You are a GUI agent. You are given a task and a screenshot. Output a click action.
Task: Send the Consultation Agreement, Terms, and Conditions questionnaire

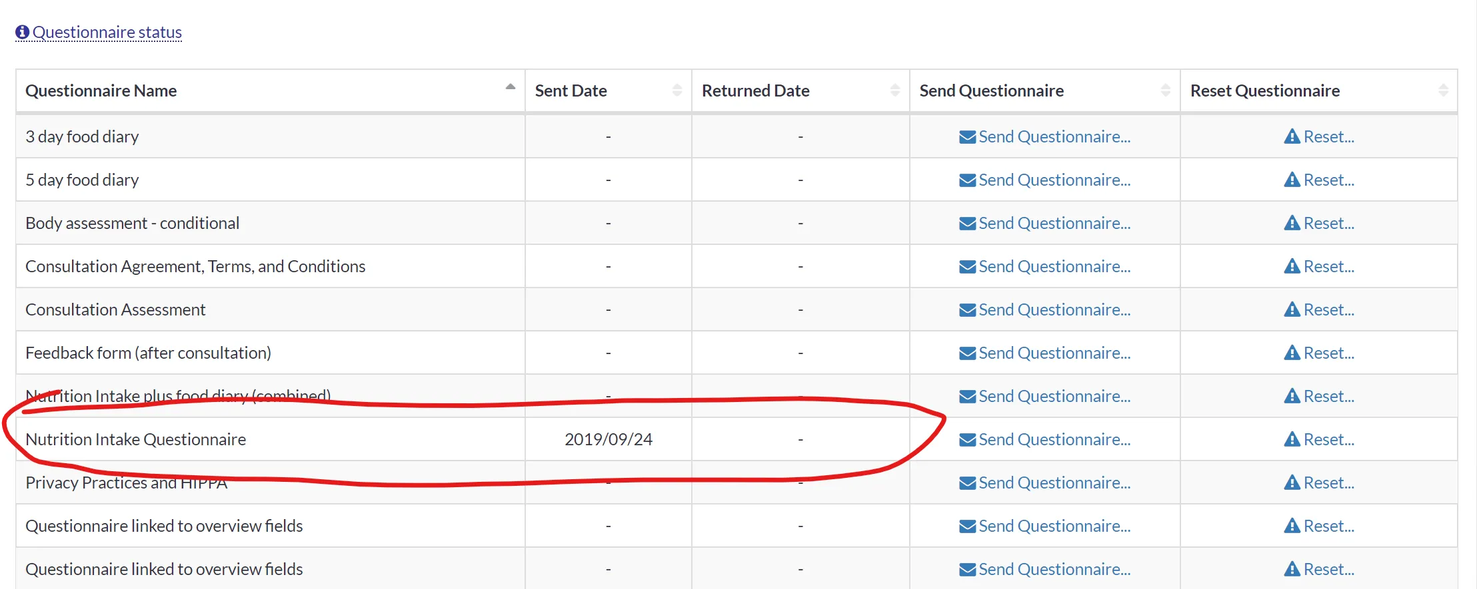(x=1054, y=266)
